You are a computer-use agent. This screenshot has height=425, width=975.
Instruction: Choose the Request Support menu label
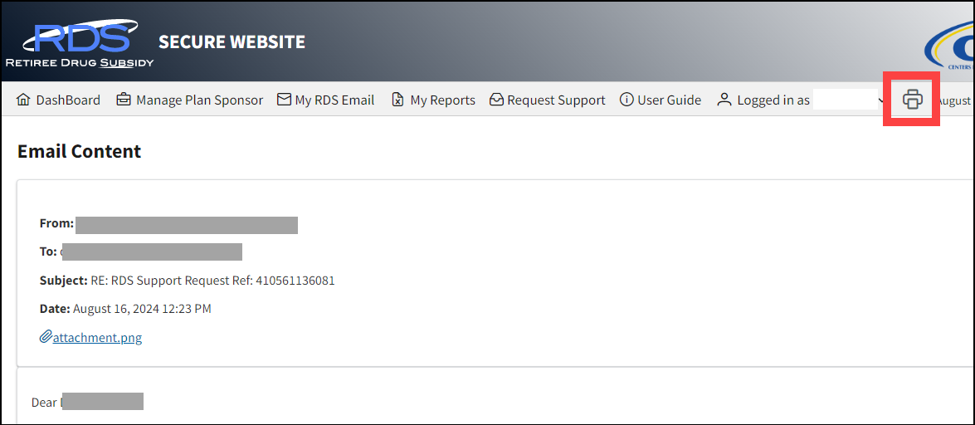pyautogui.click(x=556, y=100)
